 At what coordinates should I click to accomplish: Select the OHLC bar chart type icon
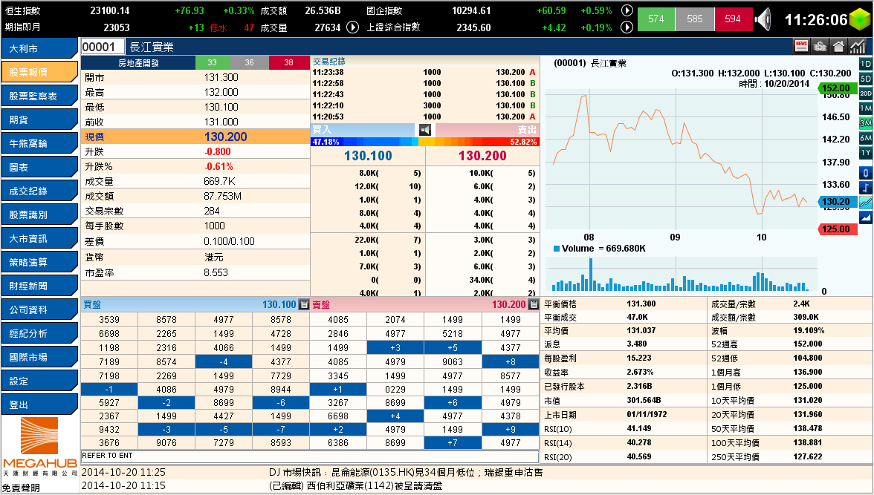(866, 189)
